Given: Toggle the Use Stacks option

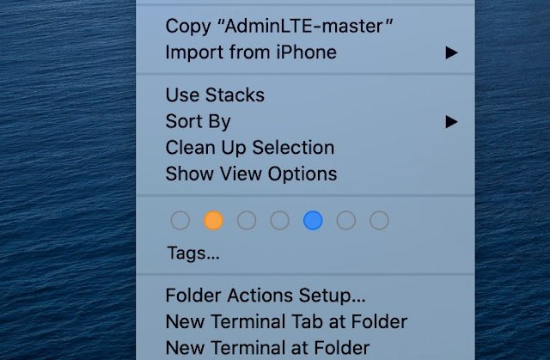Looking at the screenshot, I should (x=215, y=95).
